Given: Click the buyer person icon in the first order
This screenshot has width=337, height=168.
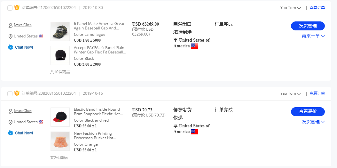Looking at the screenshot, I should pos(11,25).
